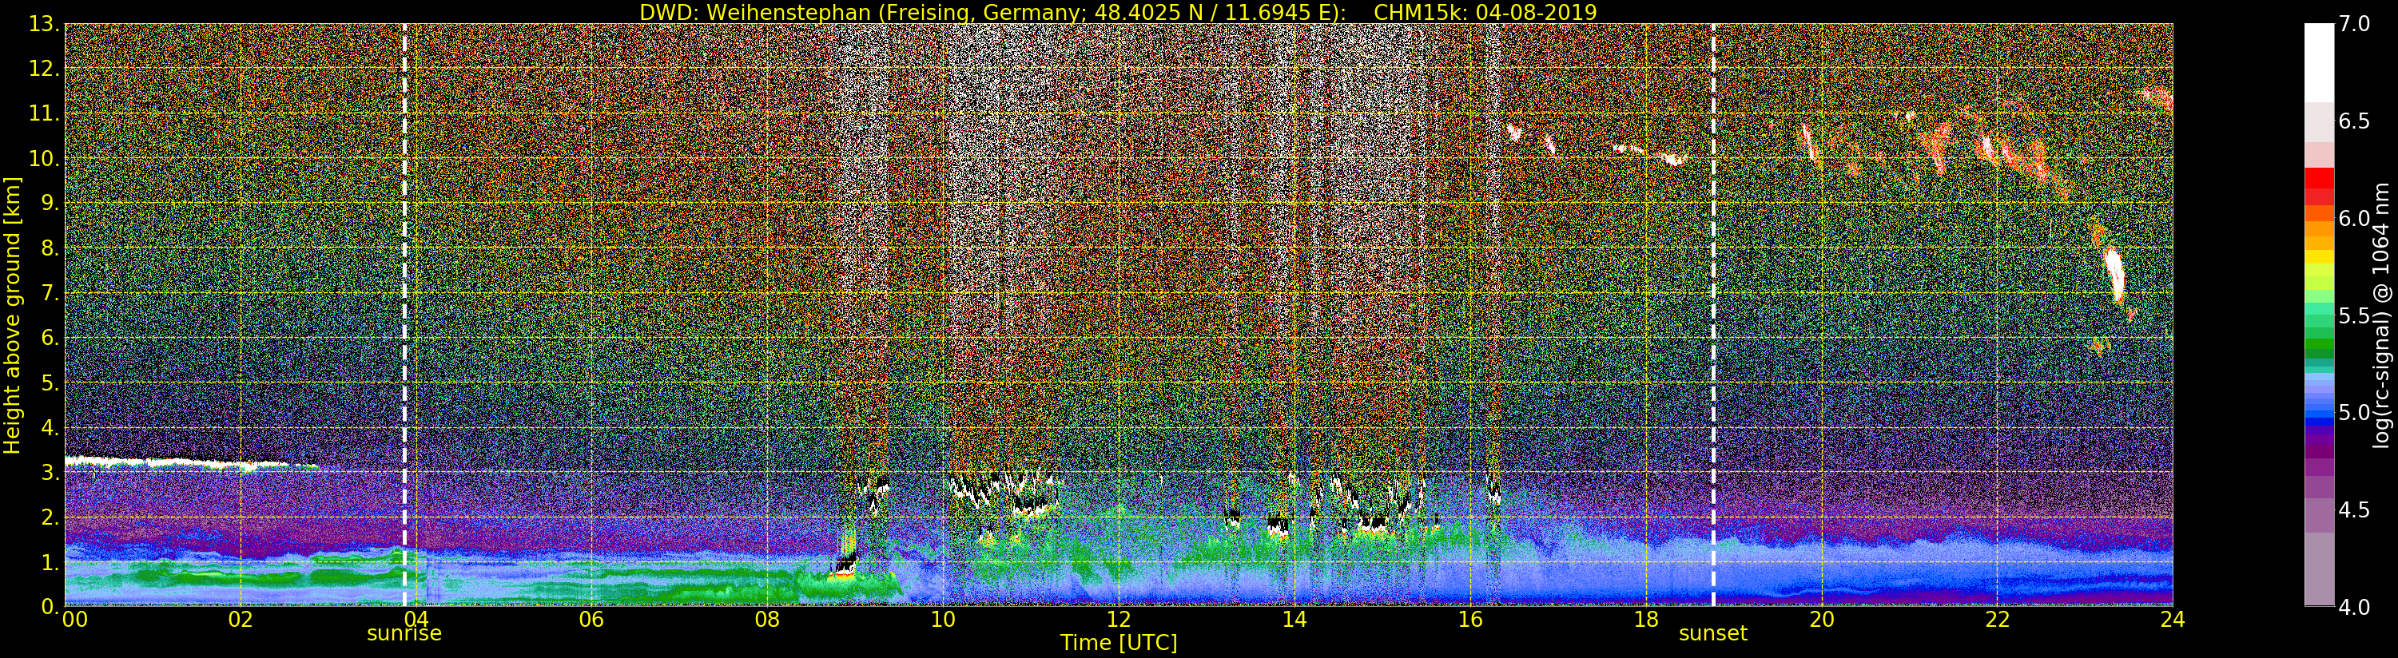2398x658 pixels.
Task: Pick the bright red segment of the colorbar
Action: pyautogui.click(x=2319, y=178)
